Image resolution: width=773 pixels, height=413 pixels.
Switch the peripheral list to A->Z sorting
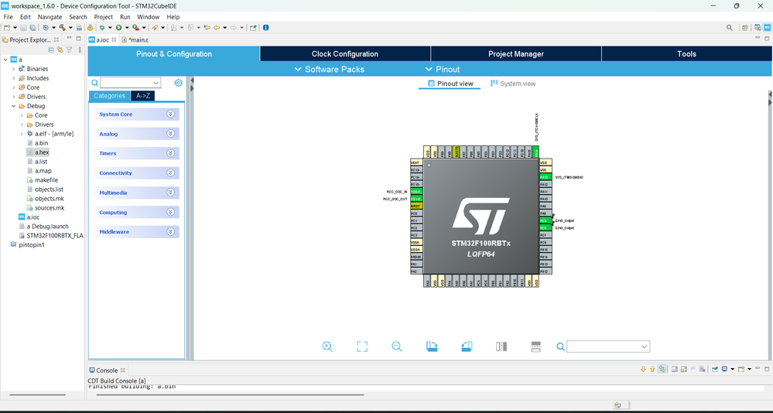pyautogui.click(x=142, y=96)
